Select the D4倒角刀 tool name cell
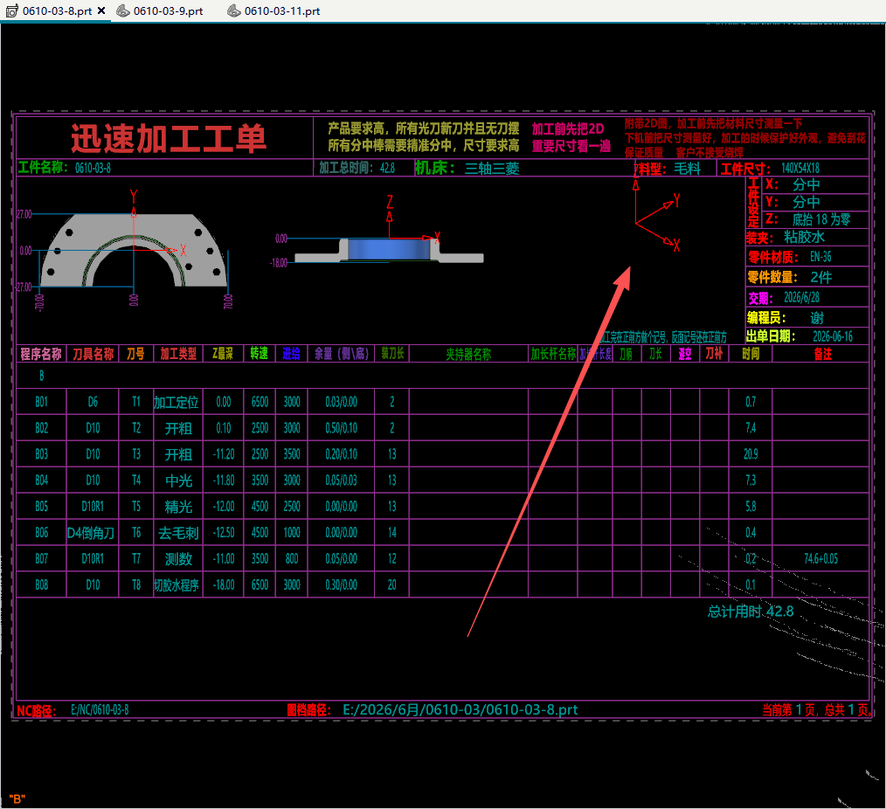The width and height of the screenshot is (886, 809). point(91,533)
